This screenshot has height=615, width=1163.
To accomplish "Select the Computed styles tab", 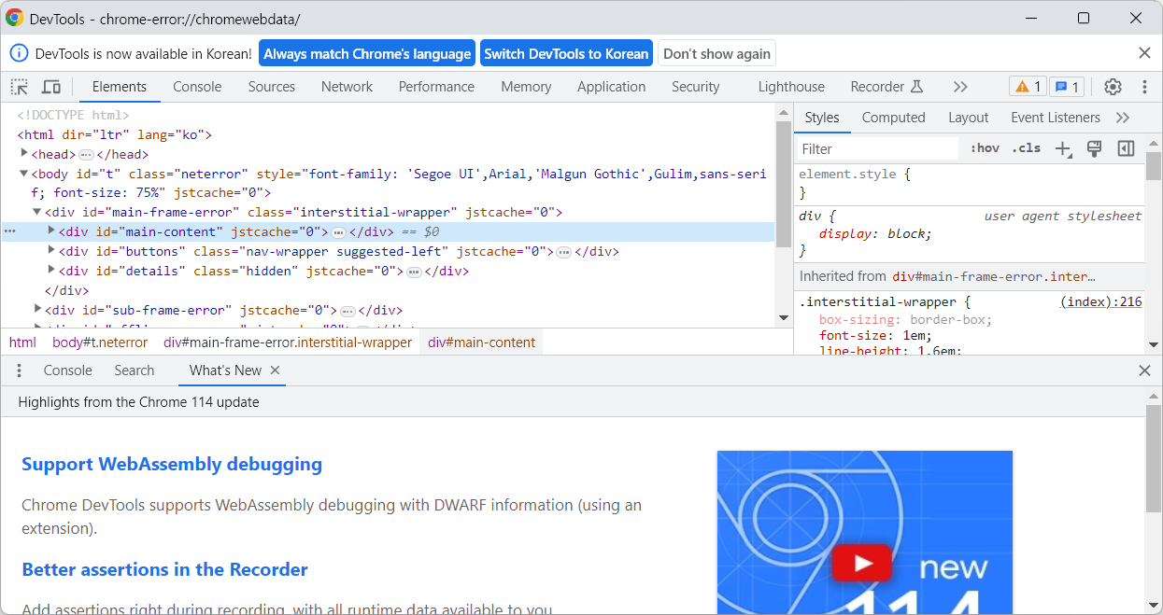I will [x=893, y=118].
